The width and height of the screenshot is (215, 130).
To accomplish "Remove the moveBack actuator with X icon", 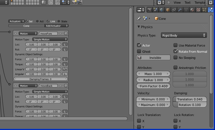I will point(66,86).
